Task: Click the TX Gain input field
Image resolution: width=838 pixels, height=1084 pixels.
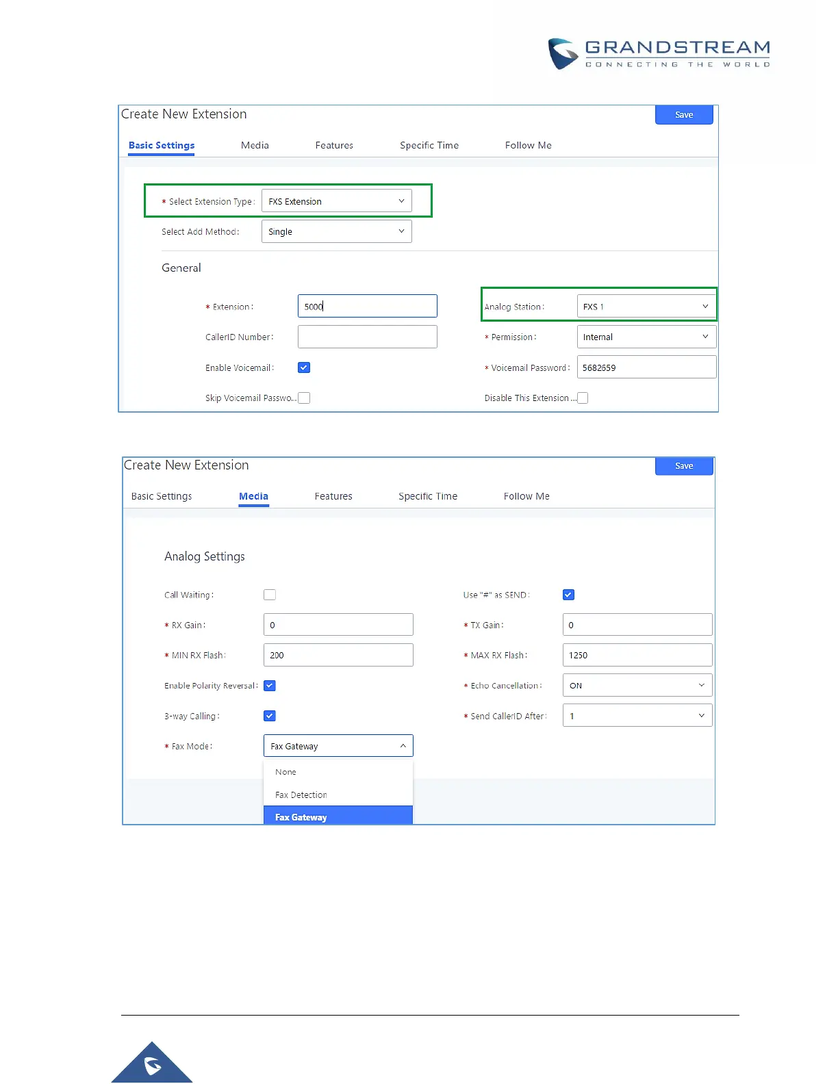Action: [x=637, y=625]
